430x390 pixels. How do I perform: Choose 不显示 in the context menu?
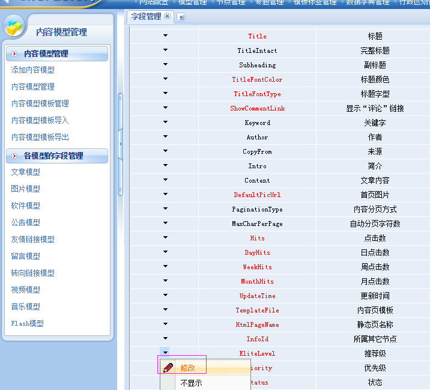click(191, 383)
